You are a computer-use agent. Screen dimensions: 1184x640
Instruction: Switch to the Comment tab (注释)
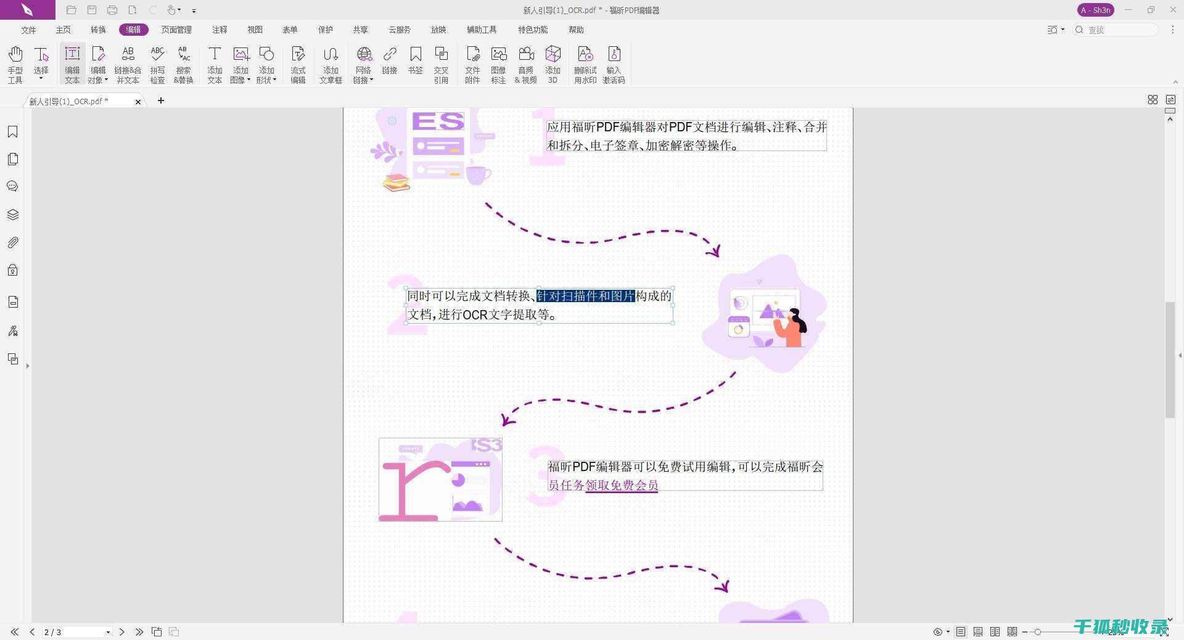[x=220, y=30]
